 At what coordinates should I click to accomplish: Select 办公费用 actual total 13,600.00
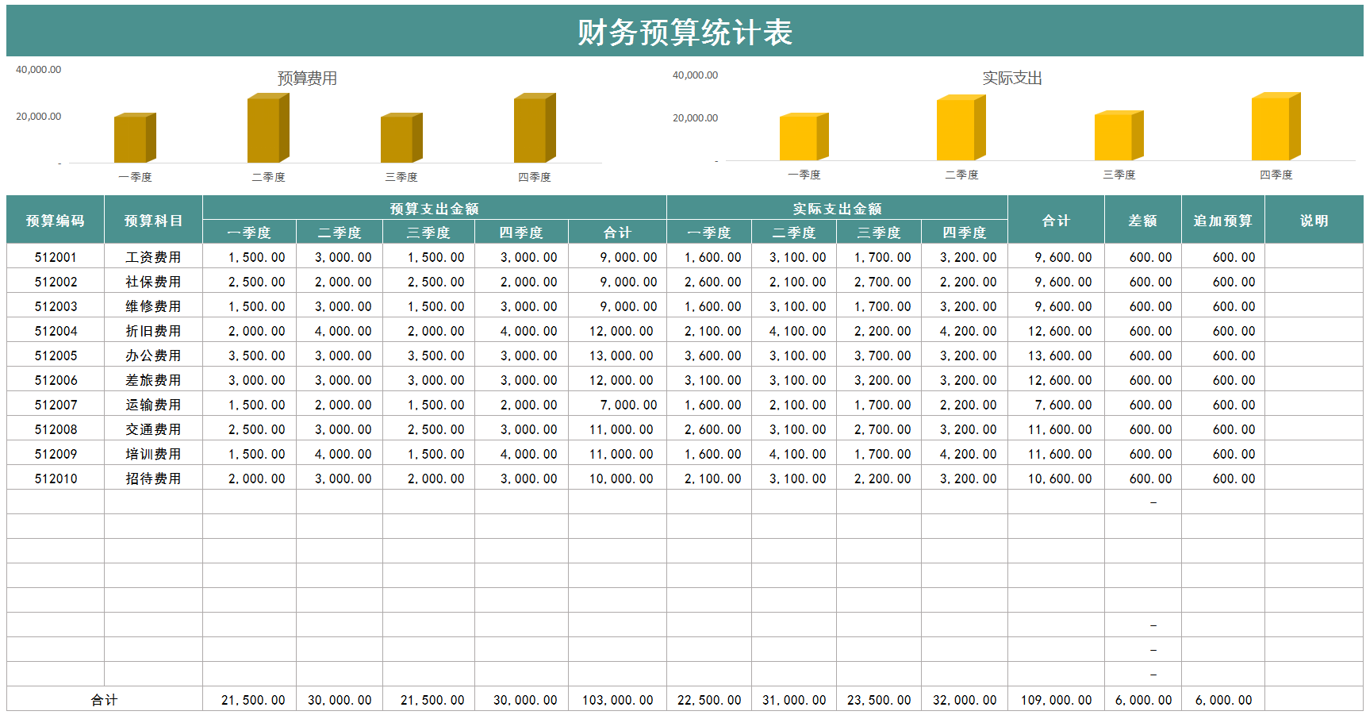click(1056, 356)
